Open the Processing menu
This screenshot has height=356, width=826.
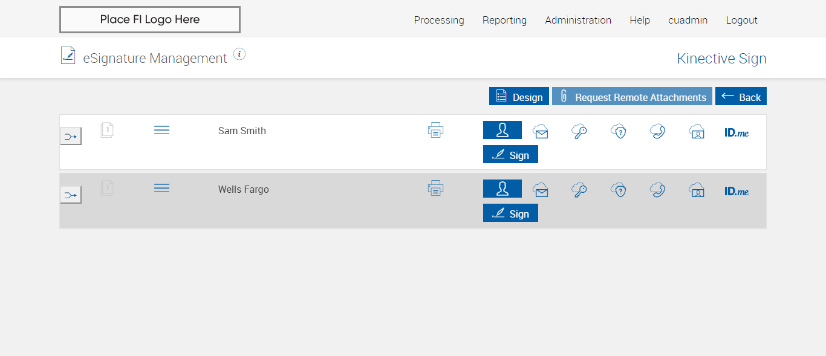[439, 20]
